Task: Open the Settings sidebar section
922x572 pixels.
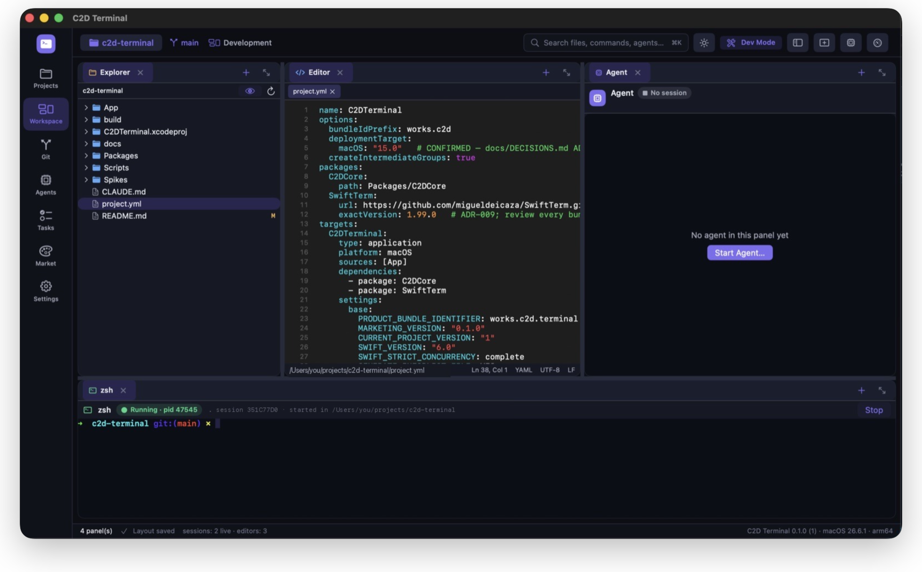Action: point(46,291)
